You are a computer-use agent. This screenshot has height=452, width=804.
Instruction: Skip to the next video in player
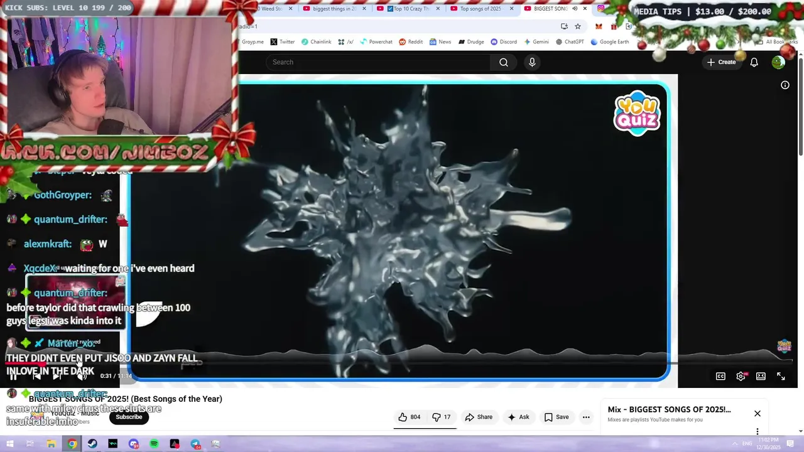tap(57, 376)
